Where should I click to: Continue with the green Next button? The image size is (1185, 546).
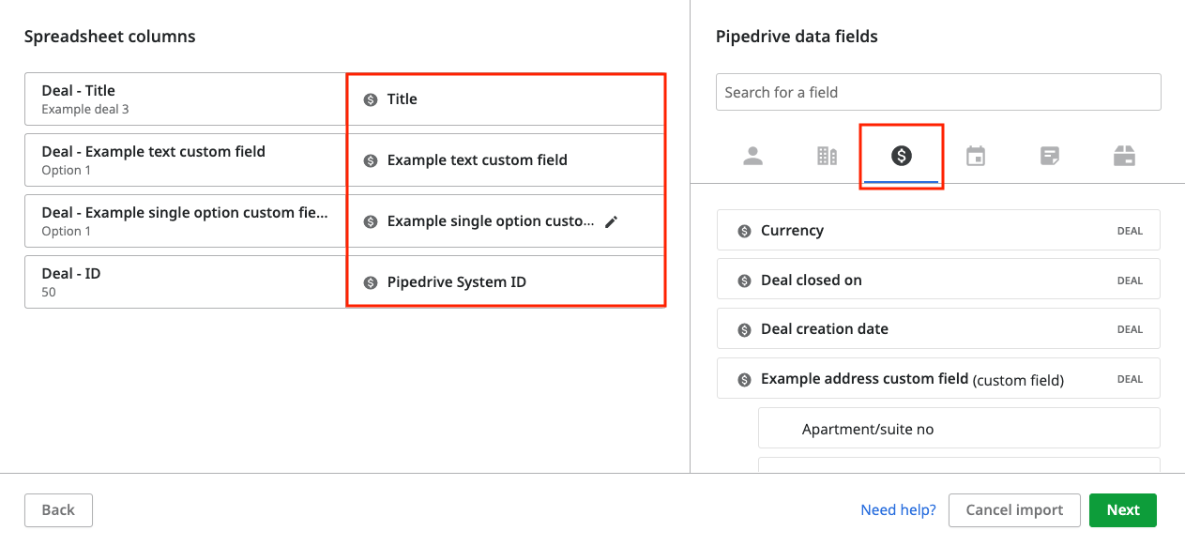(x=1123, y=510)
